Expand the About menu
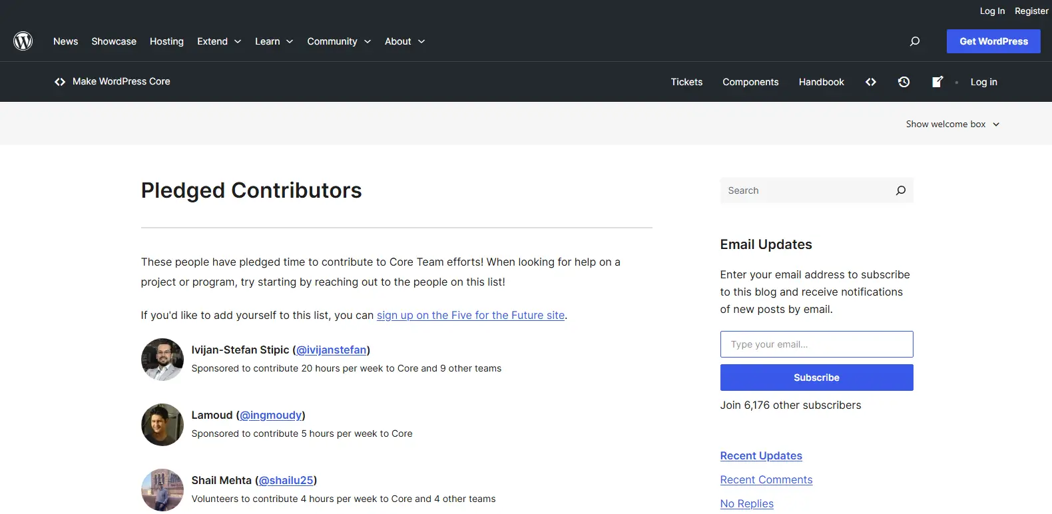The image size is (1052, 514). click(x=405, y=41)
